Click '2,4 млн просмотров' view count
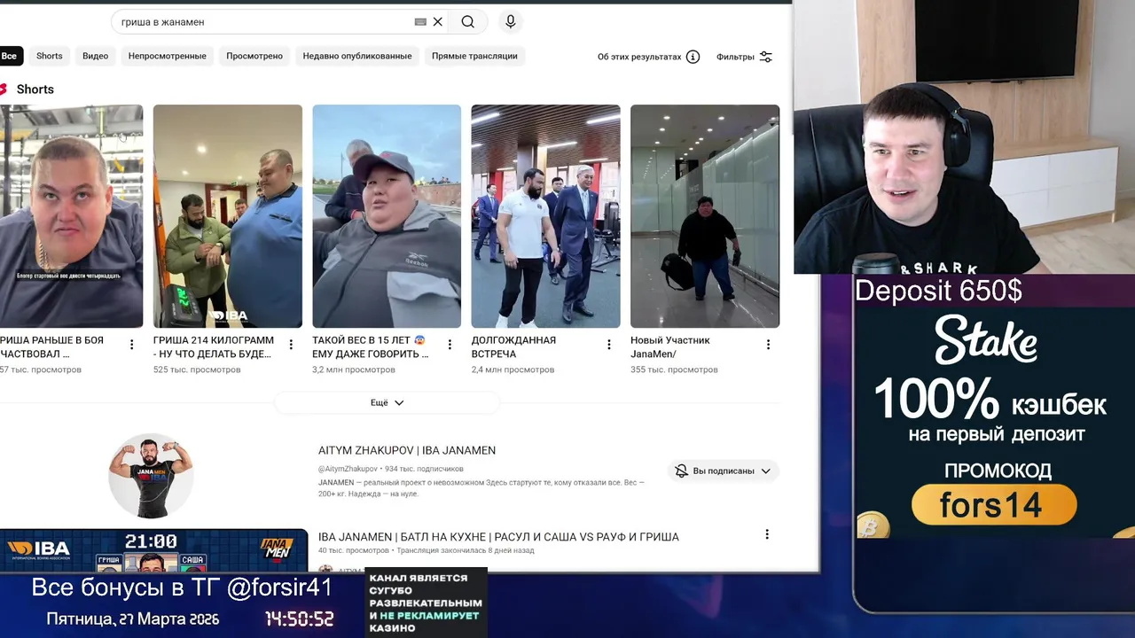 click(x=513, y=370)
